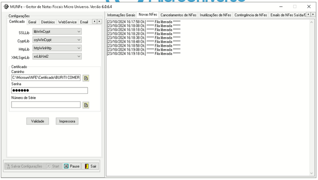Switch to Contingência de NFes tab
318x180 pixels.
coord(250,15)
